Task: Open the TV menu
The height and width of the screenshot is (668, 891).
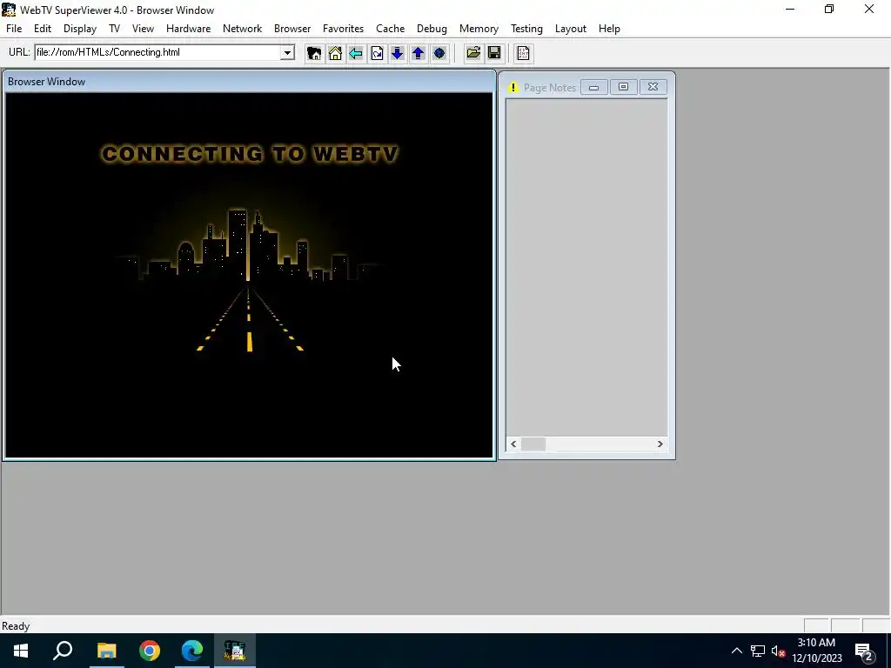Action: pos(114,29)
